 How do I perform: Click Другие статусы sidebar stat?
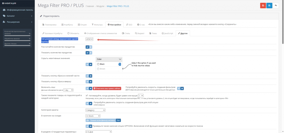(17, 44)
